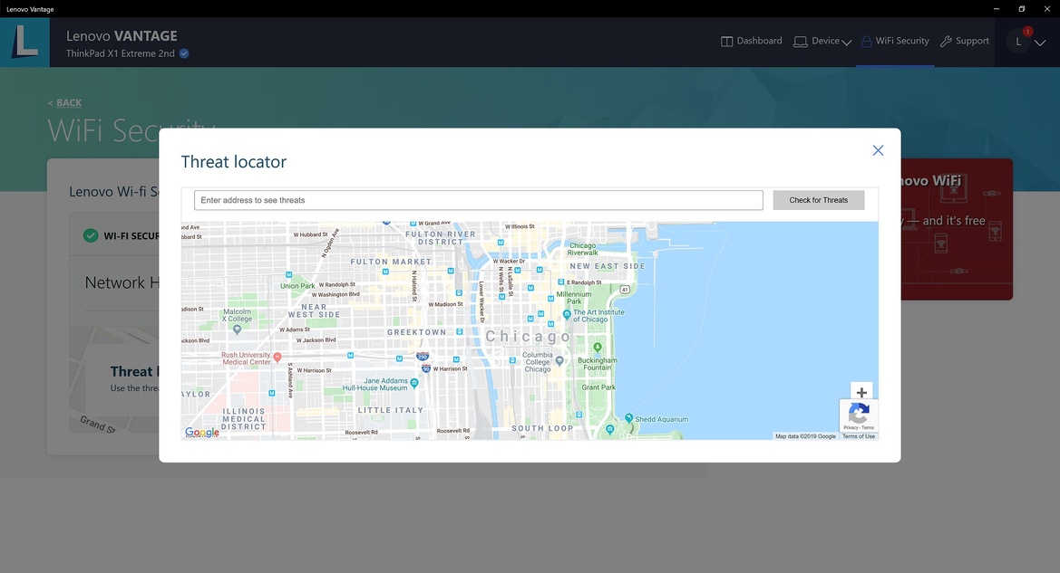
Task: Zoom in the map with plus button
Action: (861, 392)
